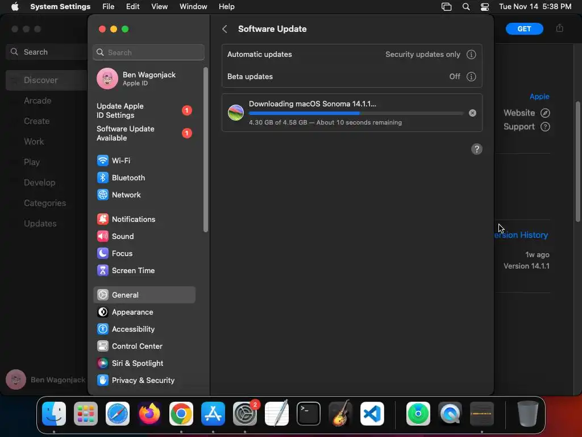Click Apple developer link in App Store

(x=539, y=97)
